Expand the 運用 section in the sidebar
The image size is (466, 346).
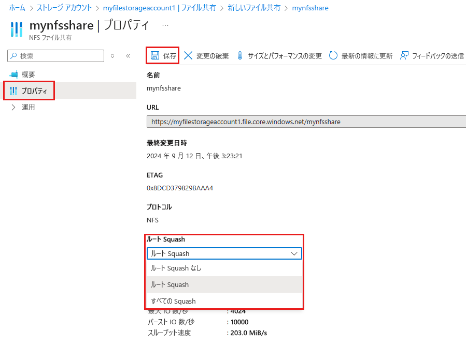coord(13,108)
